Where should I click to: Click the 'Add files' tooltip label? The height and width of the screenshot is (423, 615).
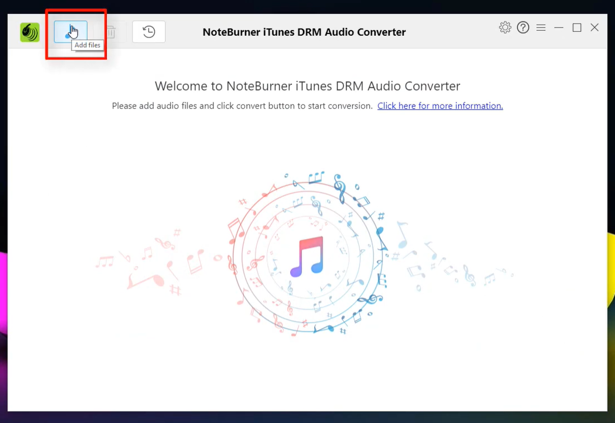point(88,45)
